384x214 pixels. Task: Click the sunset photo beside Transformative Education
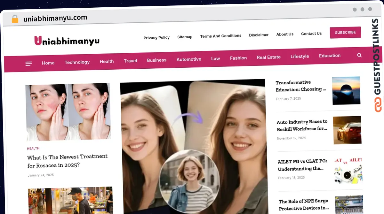(x=346, y=91)
